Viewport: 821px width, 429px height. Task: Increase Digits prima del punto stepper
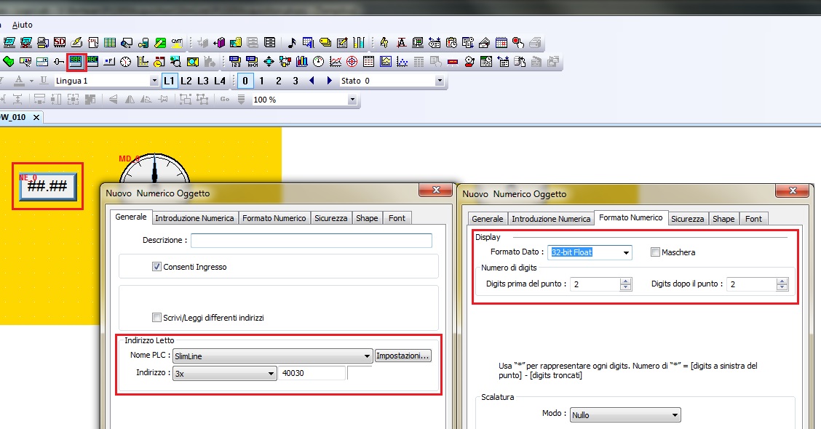tap(625, 281)
